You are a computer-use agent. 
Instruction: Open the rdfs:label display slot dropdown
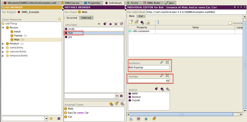[x=99, y=24]
